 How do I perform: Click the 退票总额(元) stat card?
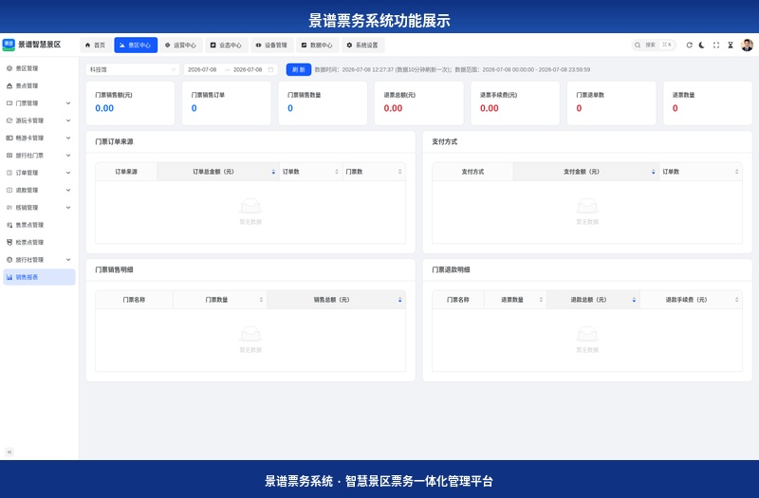click(x=418, y=103)
